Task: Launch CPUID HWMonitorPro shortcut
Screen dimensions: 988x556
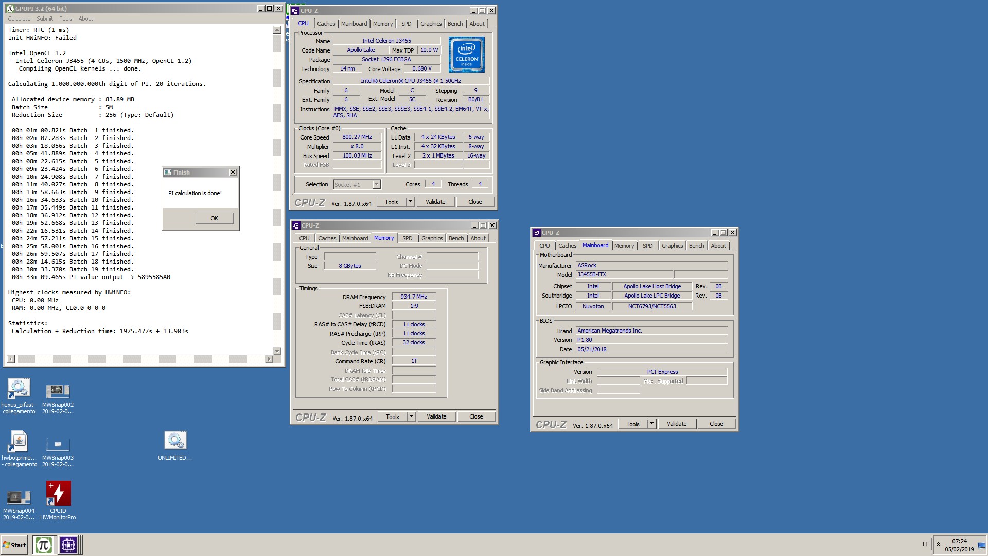Action: (x=58, y=500)
